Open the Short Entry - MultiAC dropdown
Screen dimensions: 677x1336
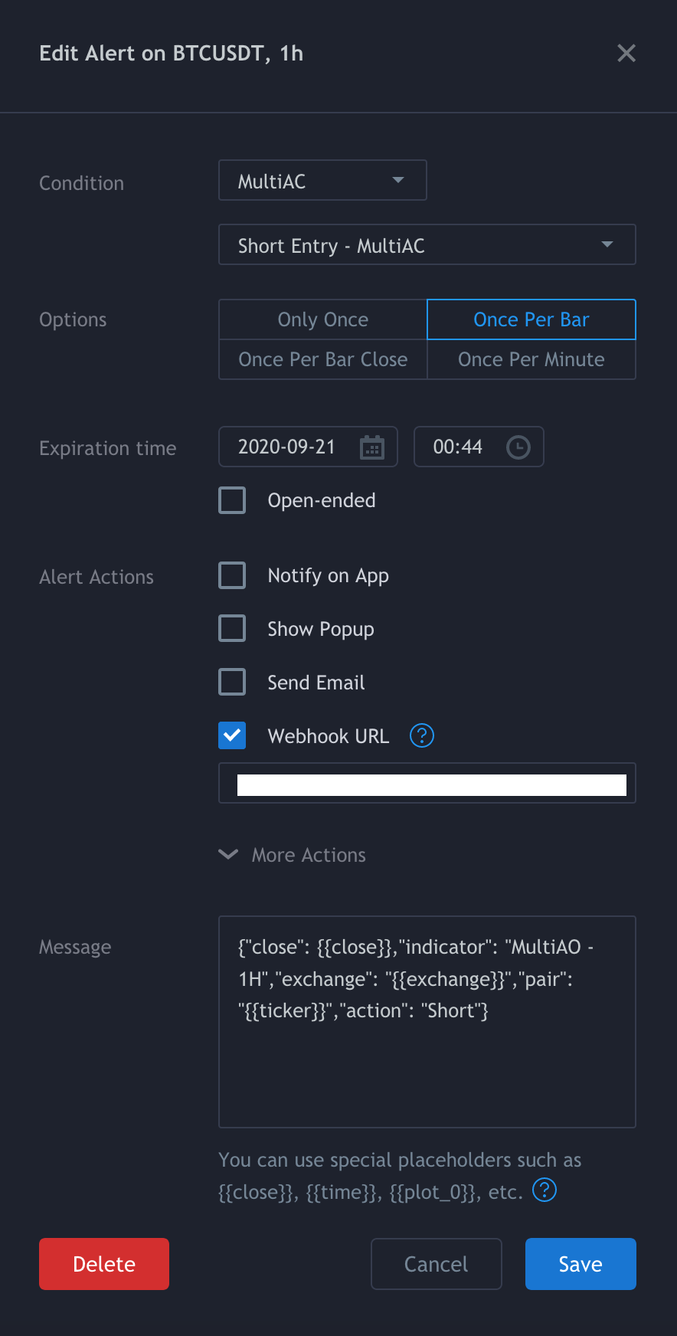[x=427, y=244]
